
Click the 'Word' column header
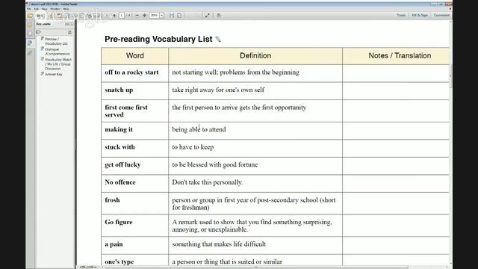tap(134, 56)
